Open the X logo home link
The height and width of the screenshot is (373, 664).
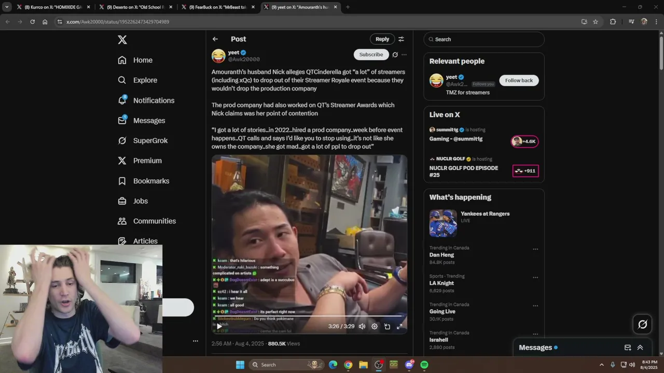[122, 40]
